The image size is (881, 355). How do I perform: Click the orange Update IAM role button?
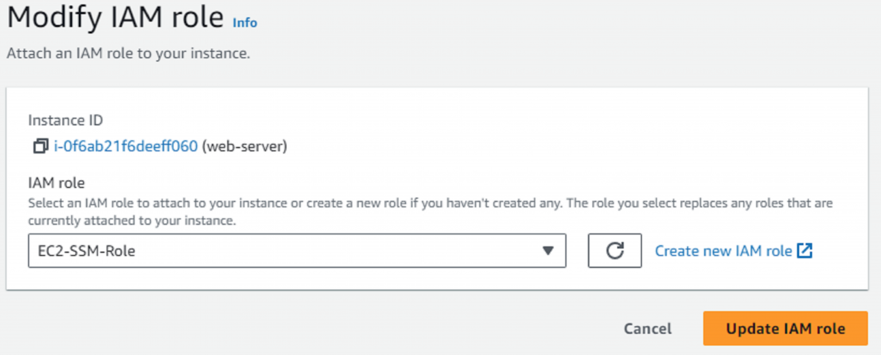(785, 329)
